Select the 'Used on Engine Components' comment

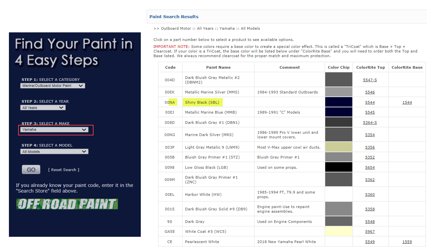[x=285, y=222]
